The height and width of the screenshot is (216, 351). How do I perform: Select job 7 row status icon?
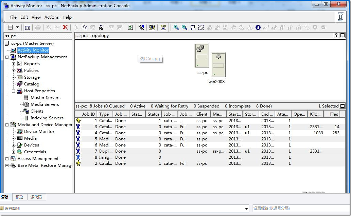click(78, 151)
